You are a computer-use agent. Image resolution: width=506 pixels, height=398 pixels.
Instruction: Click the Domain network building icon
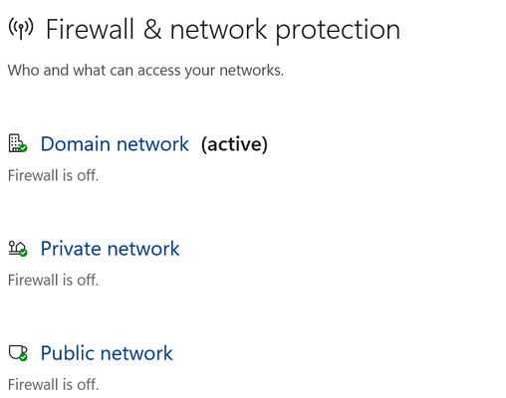(18, 143)
